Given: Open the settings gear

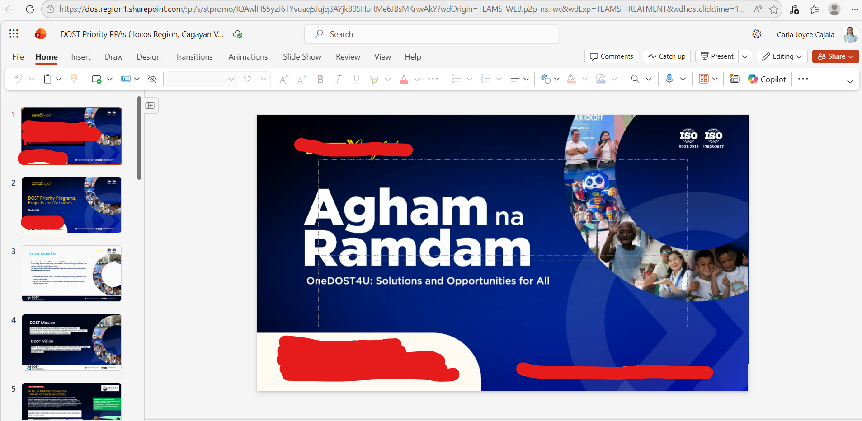Looking at the screenshot, I should (757, 34).
